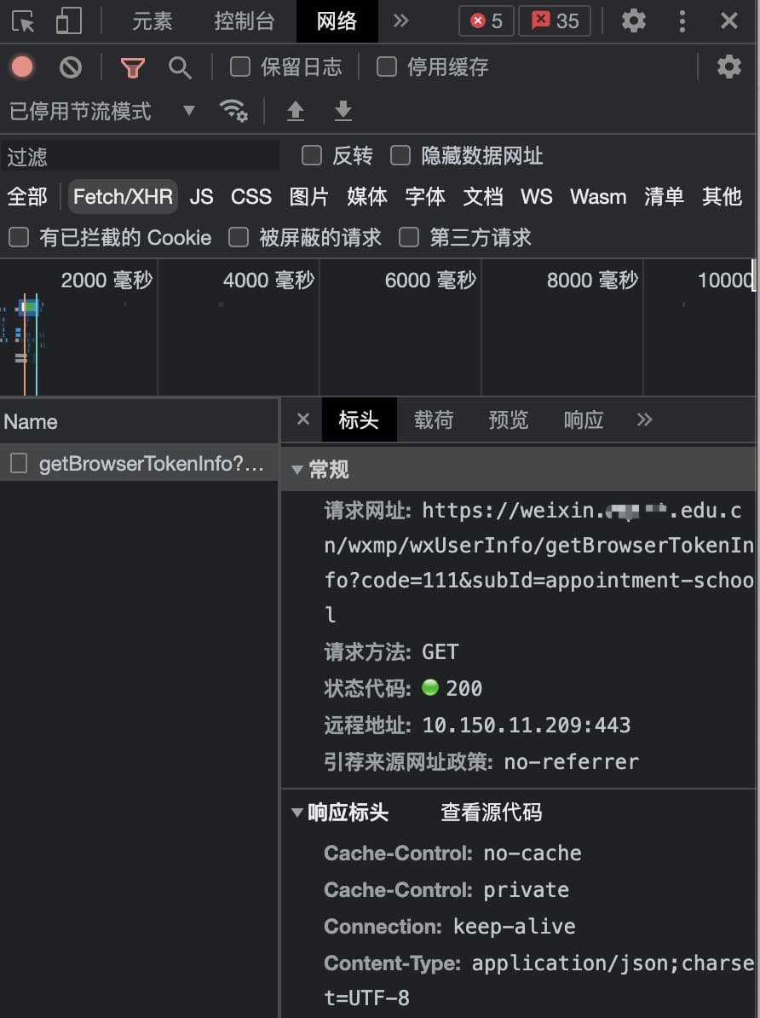Toggle the filter funnel icon
Screen dimensions: 760x1018
132,67
